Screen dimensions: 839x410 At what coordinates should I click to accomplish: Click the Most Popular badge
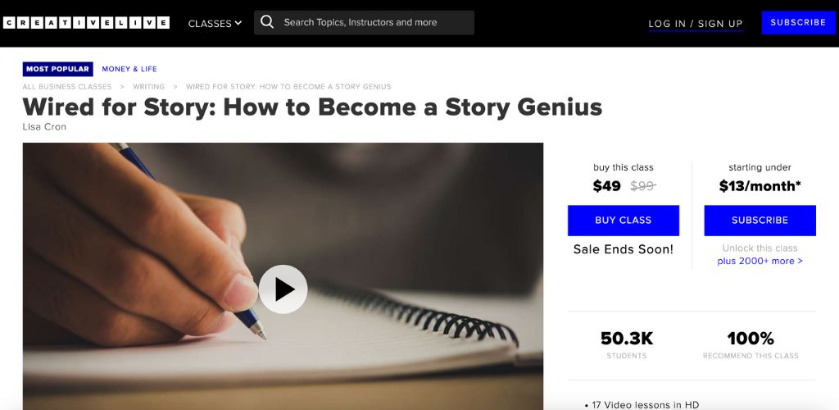pos(57,69)
